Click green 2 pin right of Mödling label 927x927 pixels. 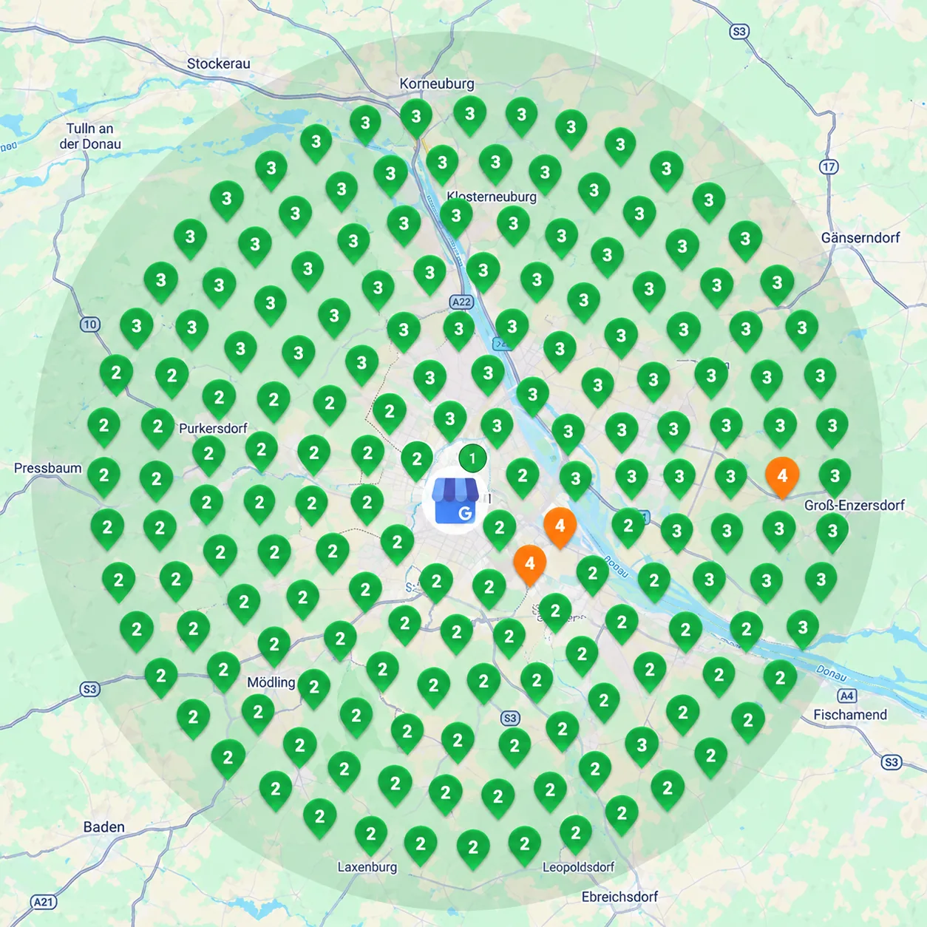(314, 689)
